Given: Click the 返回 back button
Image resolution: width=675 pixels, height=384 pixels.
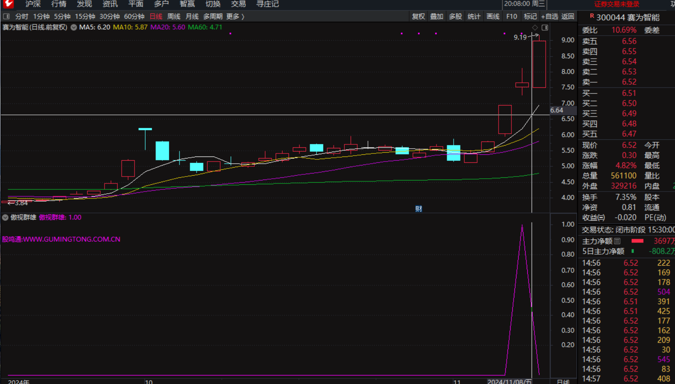Looking at the screenshot, I should click(567, 16).
